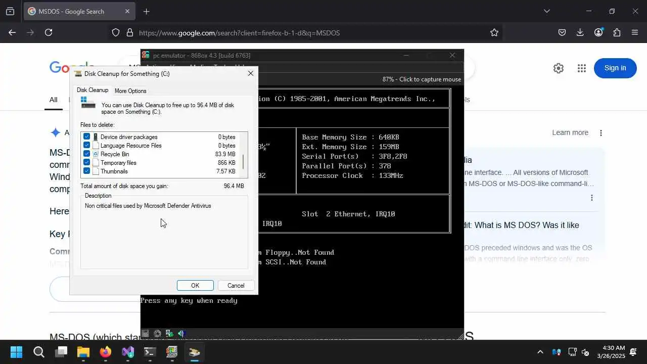Click the network icon in system tray
This screenshot has height=364, width=647.
572,352
